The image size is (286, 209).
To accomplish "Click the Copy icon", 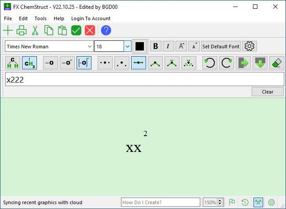I will [x=49, y=30].
